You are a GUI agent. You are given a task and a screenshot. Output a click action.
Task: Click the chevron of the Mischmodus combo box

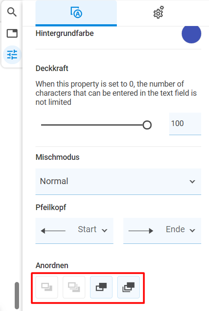(192, 181)
